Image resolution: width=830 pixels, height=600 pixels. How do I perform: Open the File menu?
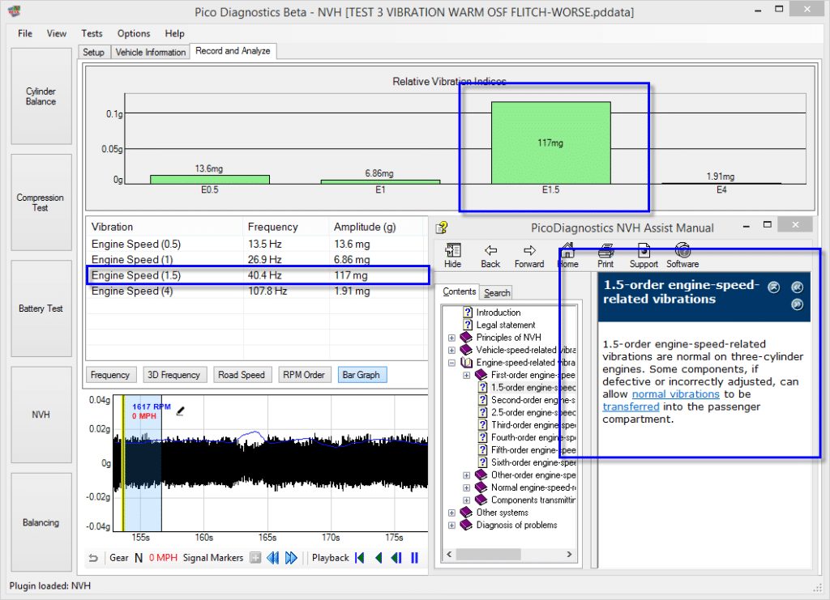pyautogui.click(x=25, y=33)
